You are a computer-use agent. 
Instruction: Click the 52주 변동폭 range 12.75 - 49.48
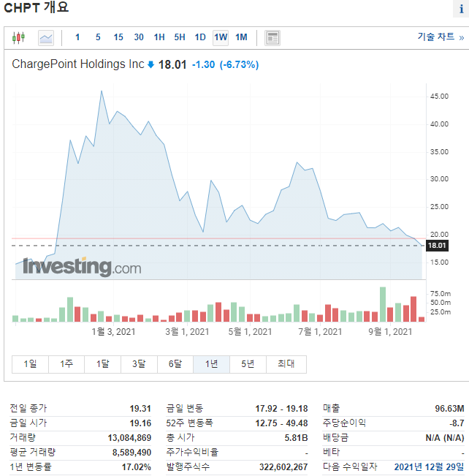click(281, 423)
